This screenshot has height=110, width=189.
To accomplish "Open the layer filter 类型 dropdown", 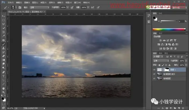I will (x=158, y=57).
